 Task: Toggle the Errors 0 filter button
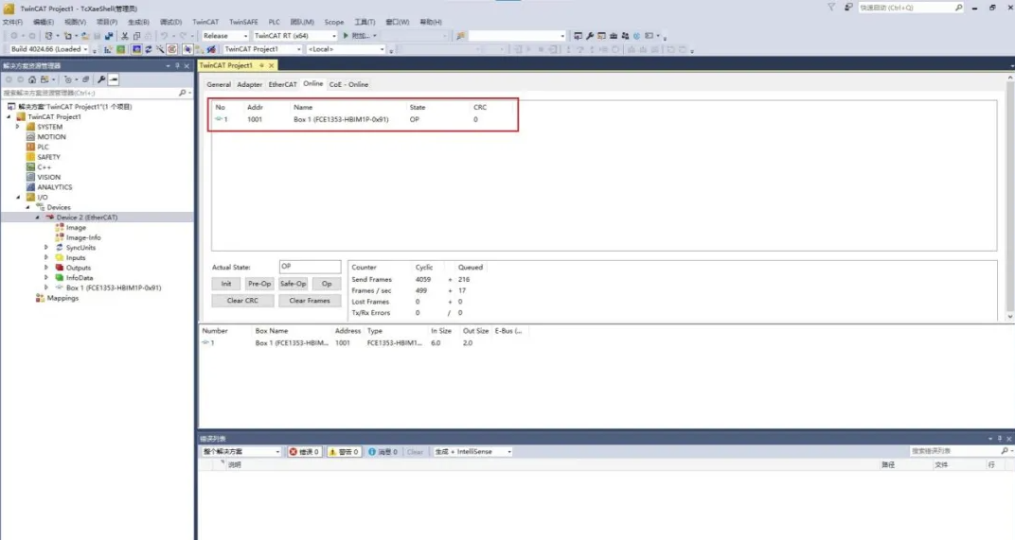[x=304, y=451]
